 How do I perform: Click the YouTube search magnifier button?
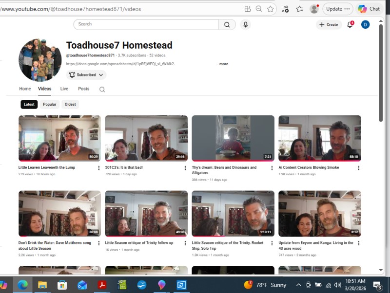[227, 24]
